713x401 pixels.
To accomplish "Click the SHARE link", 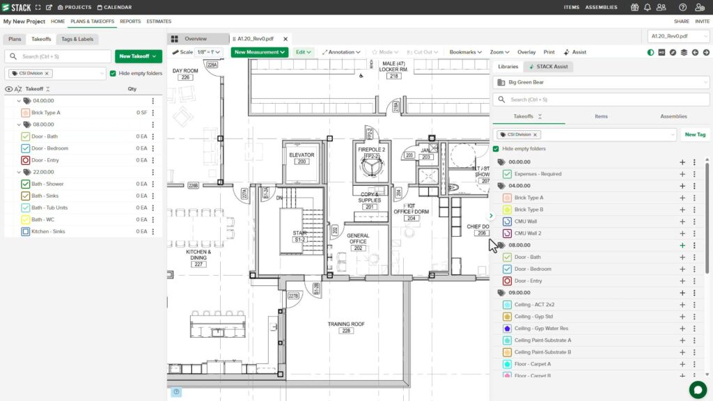I will tap(681, 22).
